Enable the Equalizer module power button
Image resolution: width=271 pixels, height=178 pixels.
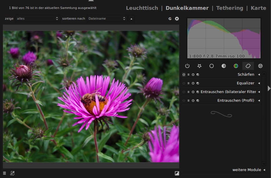pyautogui.click(x=184, y=83)
